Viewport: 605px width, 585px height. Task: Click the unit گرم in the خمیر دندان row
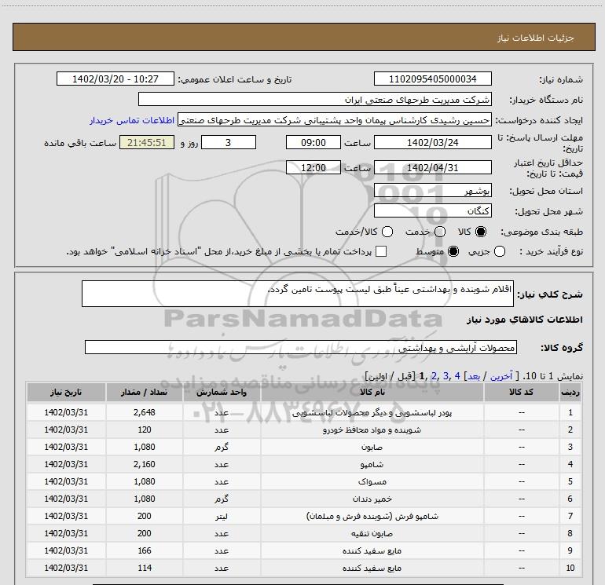222,499
